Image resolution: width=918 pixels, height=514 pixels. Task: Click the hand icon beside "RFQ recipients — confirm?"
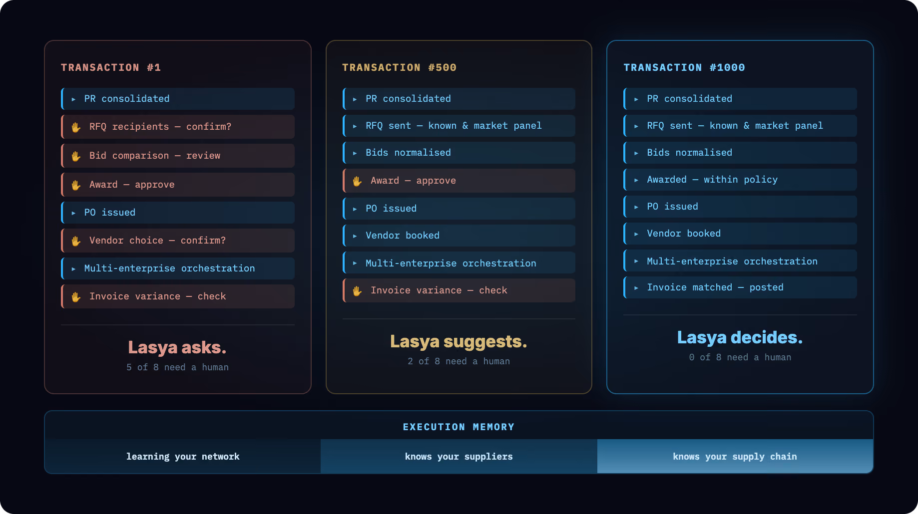pos(76,127)
